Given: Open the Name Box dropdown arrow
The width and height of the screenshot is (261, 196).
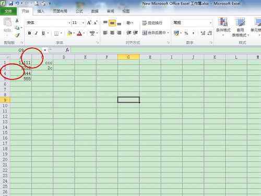Looking at the screenshot, I should pos(45,50).
